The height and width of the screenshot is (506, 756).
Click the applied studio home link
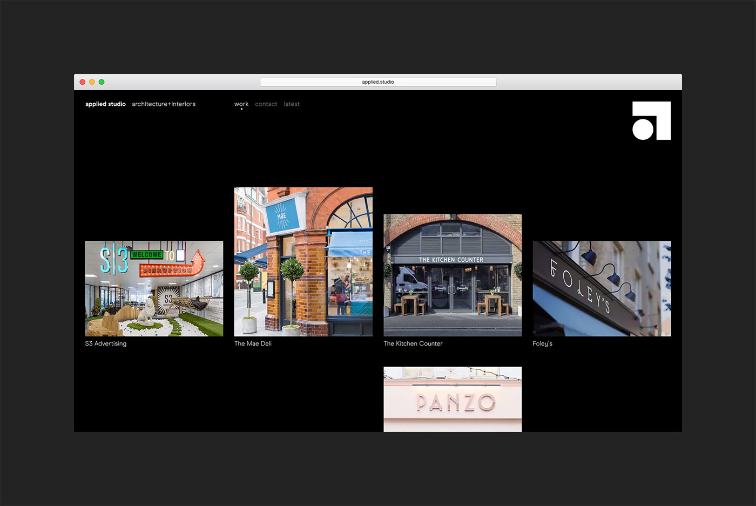(x=105, y=104)
